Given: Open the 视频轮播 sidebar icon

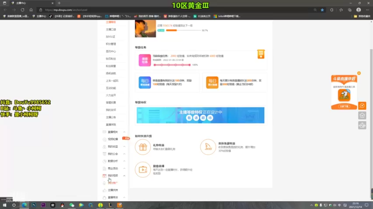Looking at the screenshot, I should click(x=104, y=139).
